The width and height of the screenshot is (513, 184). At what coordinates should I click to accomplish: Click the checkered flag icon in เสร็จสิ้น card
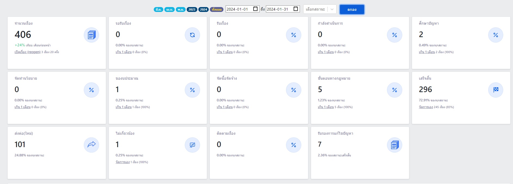[x=496, y=90]
